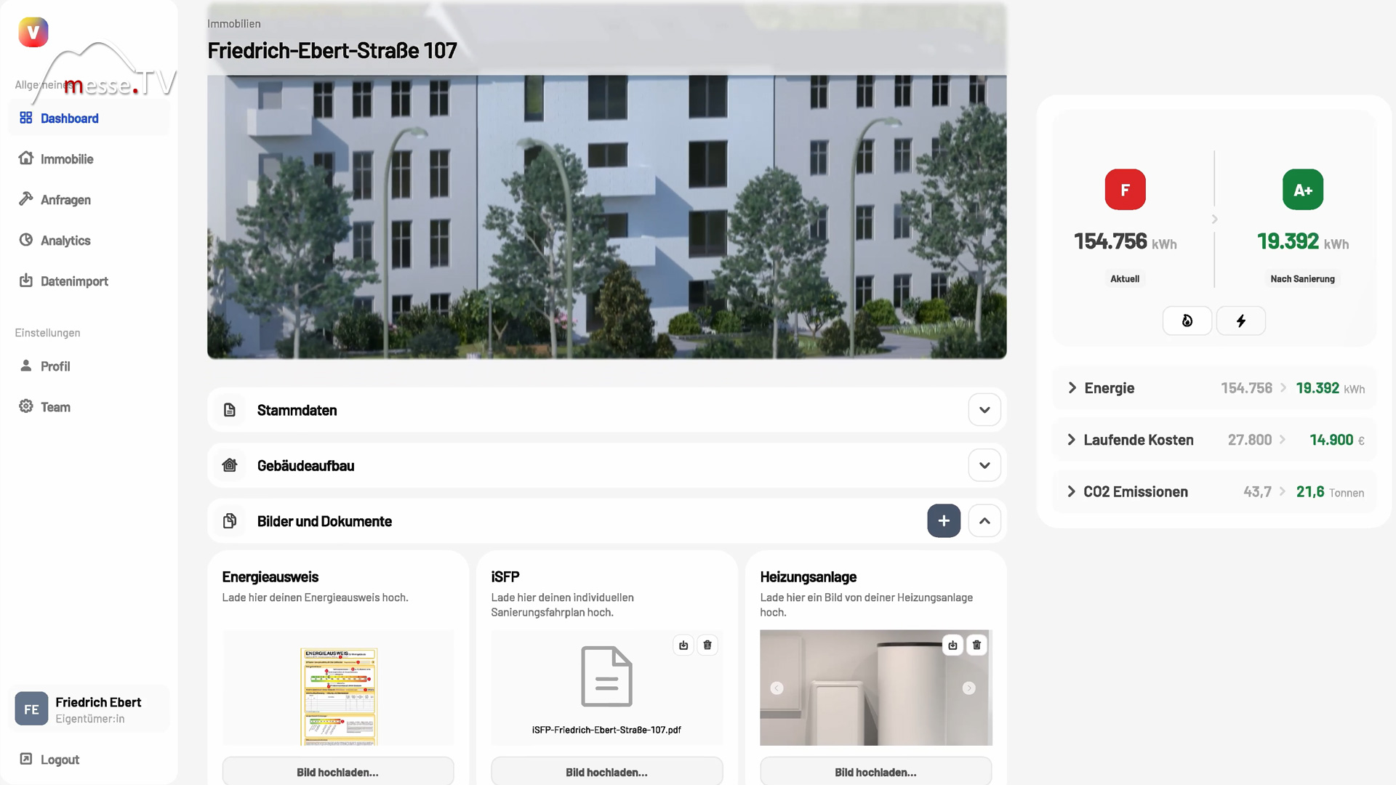Click the add document plus icon
This screenshot has width=1396, height=785.
click(x=944, y=520)
